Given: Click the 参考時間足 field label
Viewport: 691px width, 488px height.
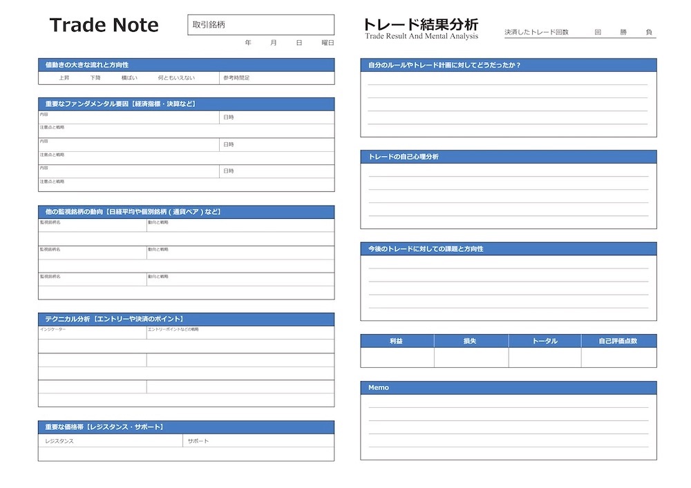Looking at the screenshot, I should 236,78.
